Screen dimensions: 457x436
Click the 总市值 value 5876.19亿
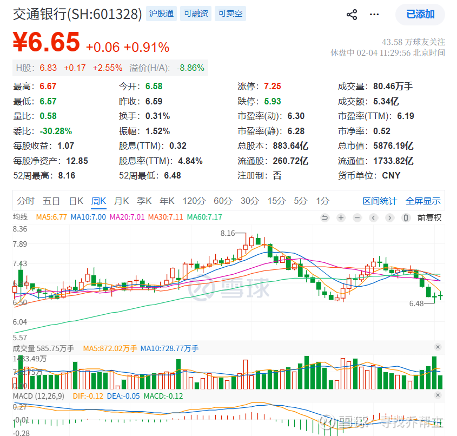click(393, 146)
